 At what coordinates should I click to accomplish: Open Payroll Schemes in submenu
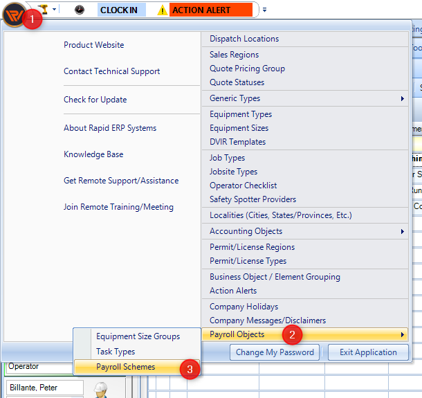[x=137, y=367]
